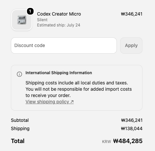Click the Silent variant label
This screenshot has height=151, width=155.
pyautogui.click(x=42, y=20)
